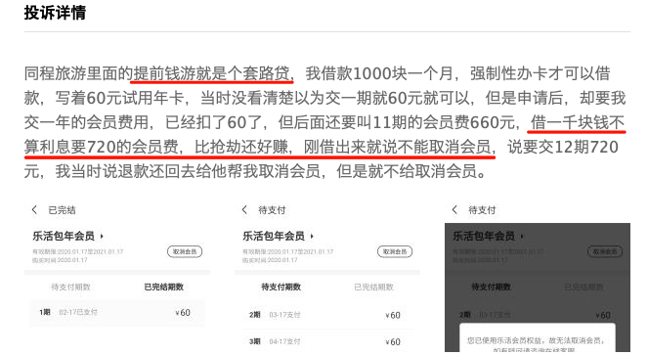Screen dimensions: 648x355
Task: Click the ¥60 amount in the 3期 row
Action: [x=392, y=342]
